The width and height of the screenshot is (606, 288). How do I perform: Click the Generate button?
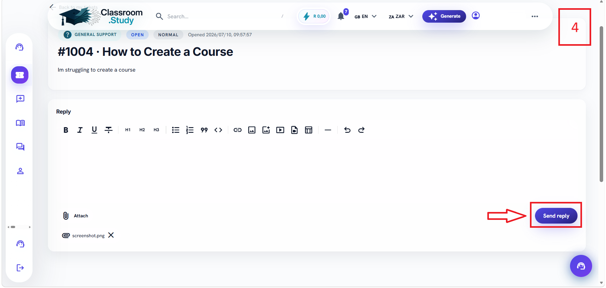[444, 16]
